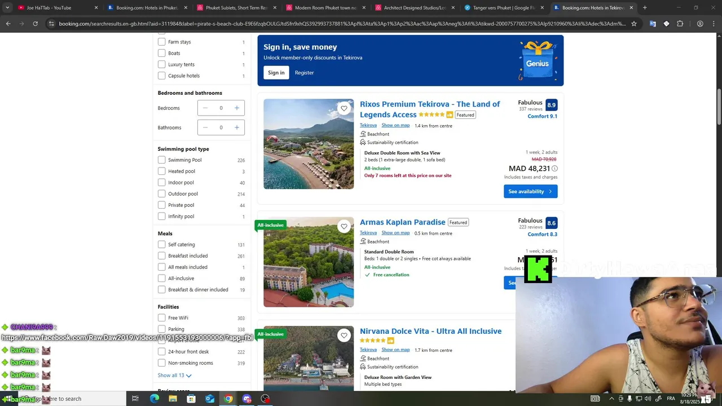Switch to the Joe HaTTab YouTube tab
The width and height of the screenshot is (722, 406).
(x=57, y=8)
